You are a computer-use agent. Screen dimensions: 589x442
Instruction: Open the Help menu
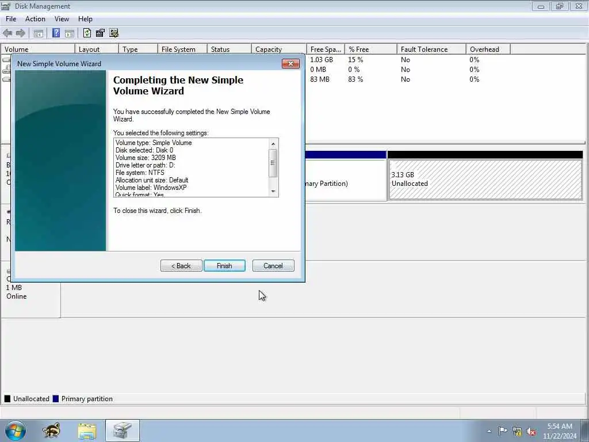(85, 19)
